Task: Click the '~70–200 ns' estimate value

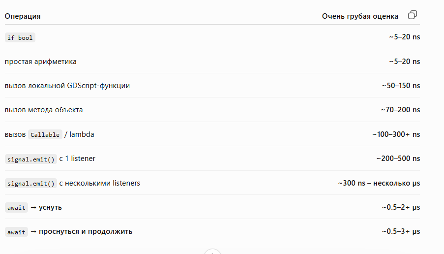Action: [x=400, y=110]
